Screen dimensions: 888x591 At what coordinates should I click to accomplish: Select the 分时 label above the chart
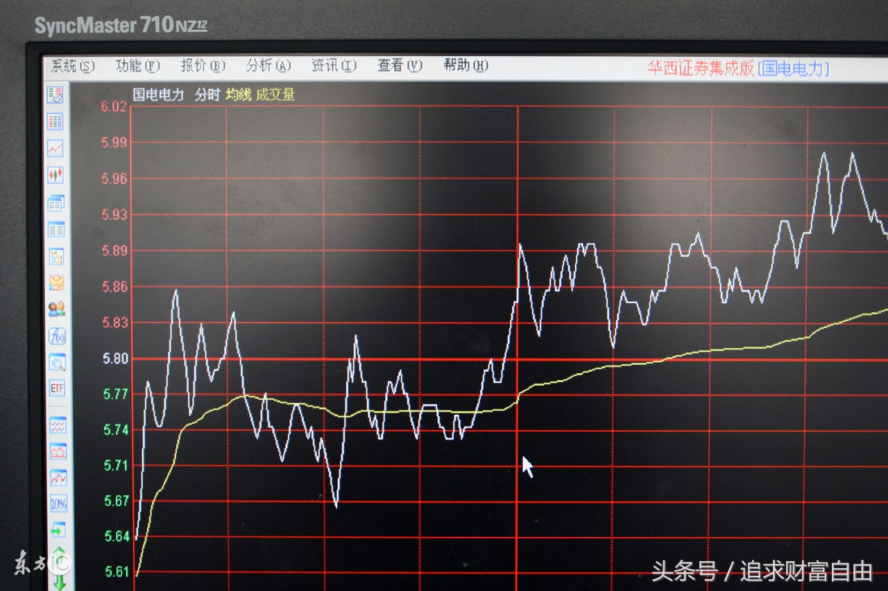(x=207, y=95)
